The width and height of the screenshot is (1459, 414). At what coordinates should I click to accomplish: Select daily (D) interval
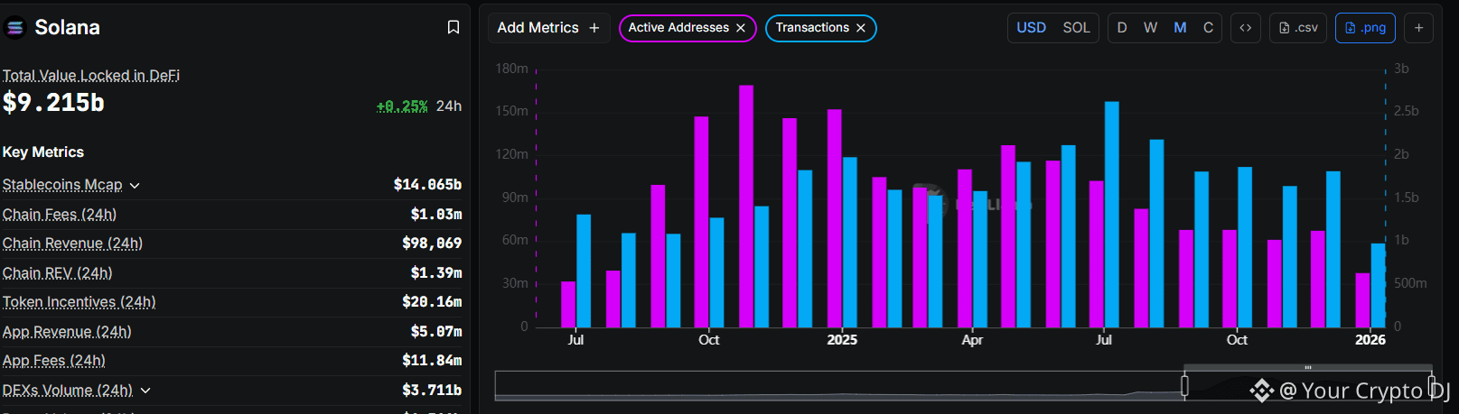pos(1122,28)
